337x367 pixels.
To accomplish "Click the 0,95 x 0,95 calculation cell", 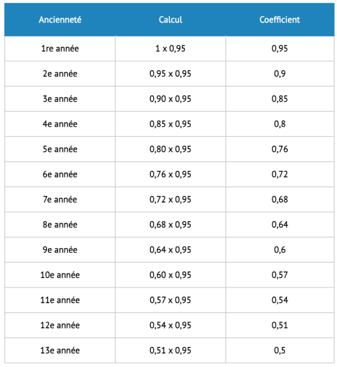I will click(170, 74).
